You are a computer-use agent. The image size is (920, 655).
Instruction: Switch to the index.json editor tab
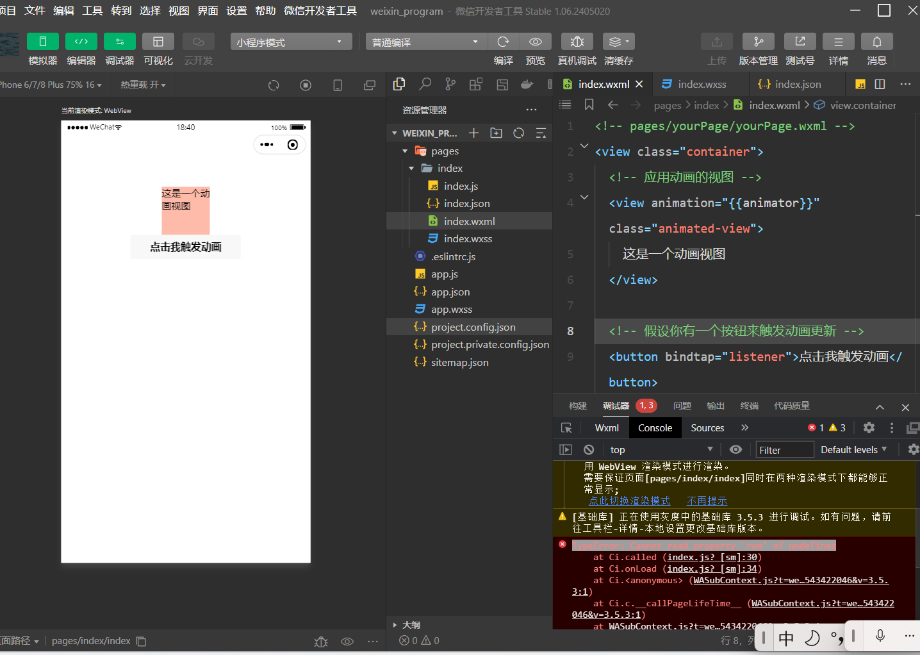[790, 84]
